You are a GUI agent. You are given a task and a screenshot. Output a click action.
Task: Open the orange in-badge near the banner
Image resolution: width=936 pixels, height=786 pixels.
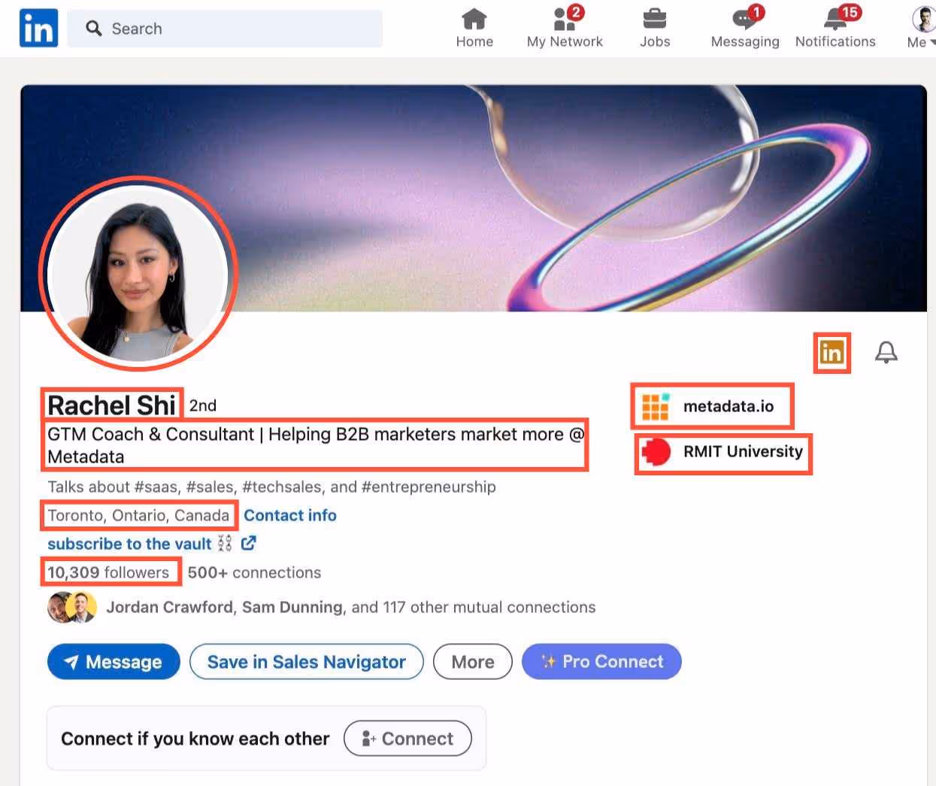[x=831, y=351]
